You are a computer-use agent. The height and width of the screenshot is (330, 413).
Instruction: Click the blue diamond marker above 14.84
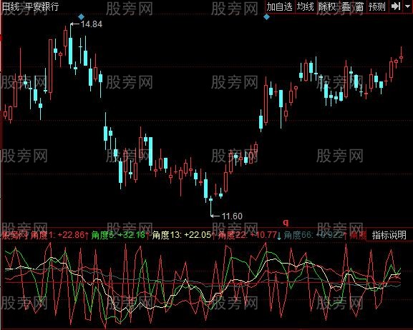[82, 17]
